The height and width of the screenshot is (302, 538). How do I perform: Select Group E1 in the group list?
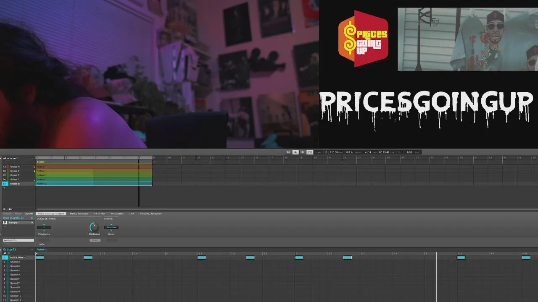click(15, 184)
